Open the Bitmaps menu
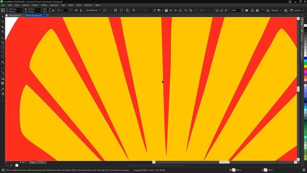Image resolution: width=307 pixels, height=173 pixels. (54, 5)
